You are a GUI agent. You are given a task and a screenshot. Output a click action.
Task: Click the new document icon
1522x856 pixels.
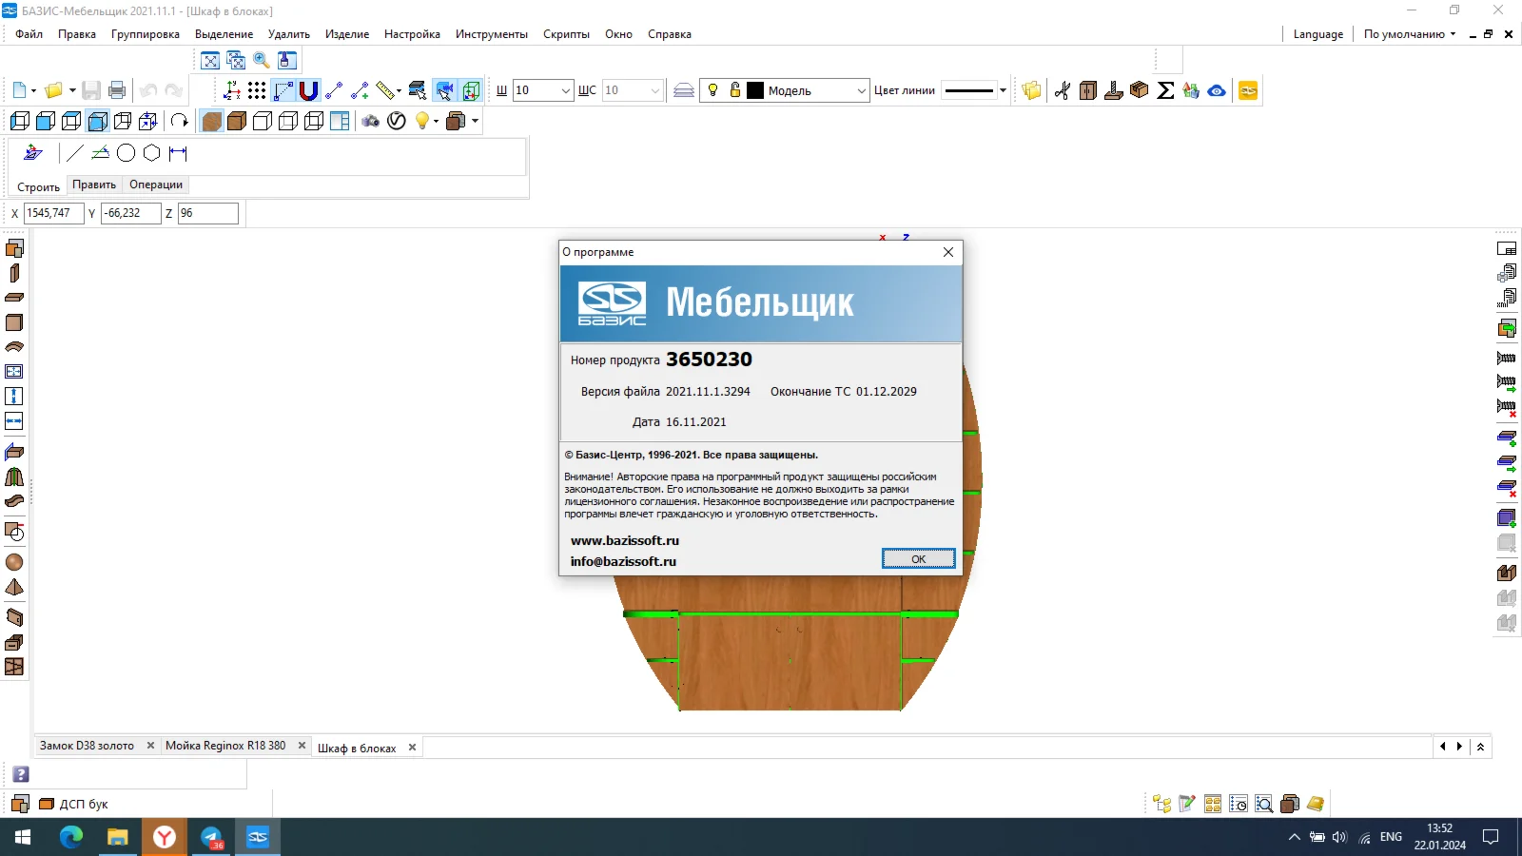[x=19, y=90]
